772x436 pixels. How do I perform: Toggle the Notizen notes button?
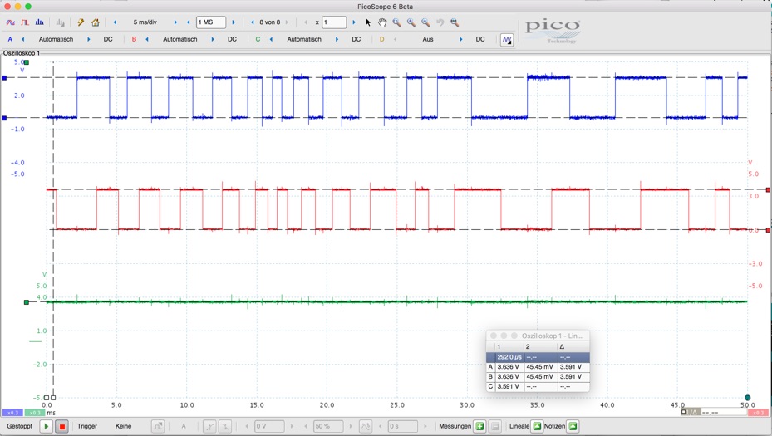coord(573,426)
